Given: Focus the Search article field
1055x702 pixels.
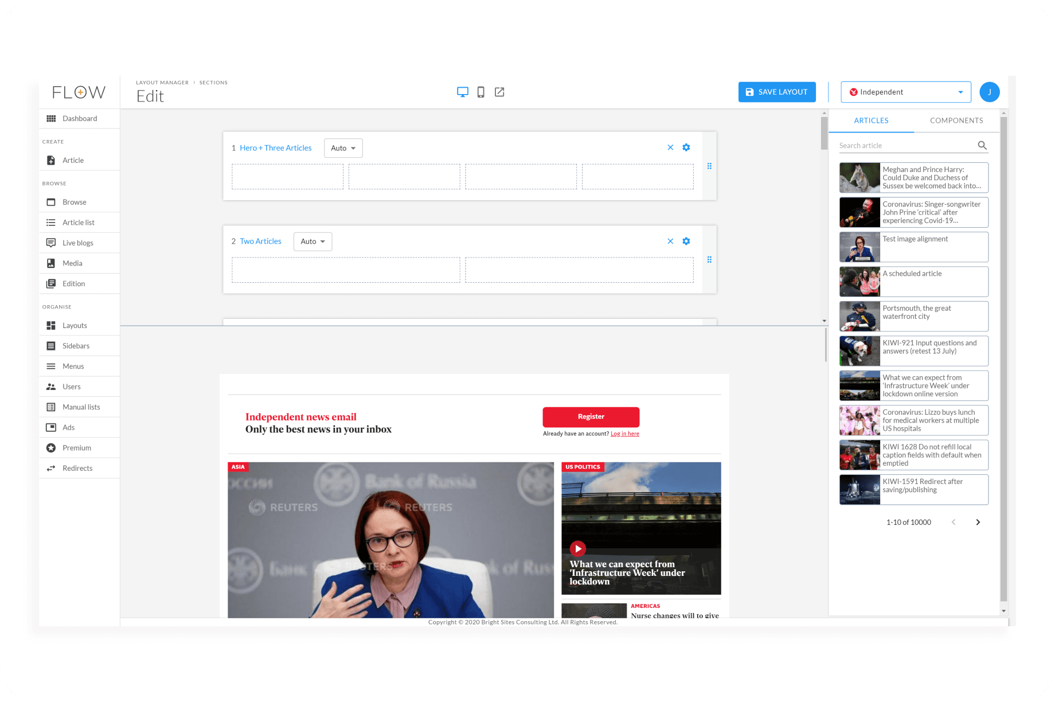Looking at the screenshot, I should point(906,146).
